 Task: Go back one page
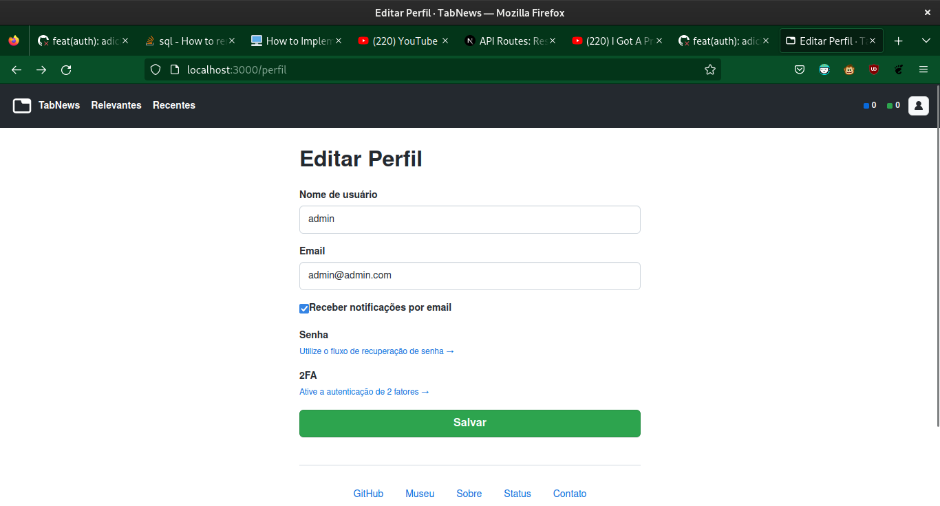tap(17, 69)
